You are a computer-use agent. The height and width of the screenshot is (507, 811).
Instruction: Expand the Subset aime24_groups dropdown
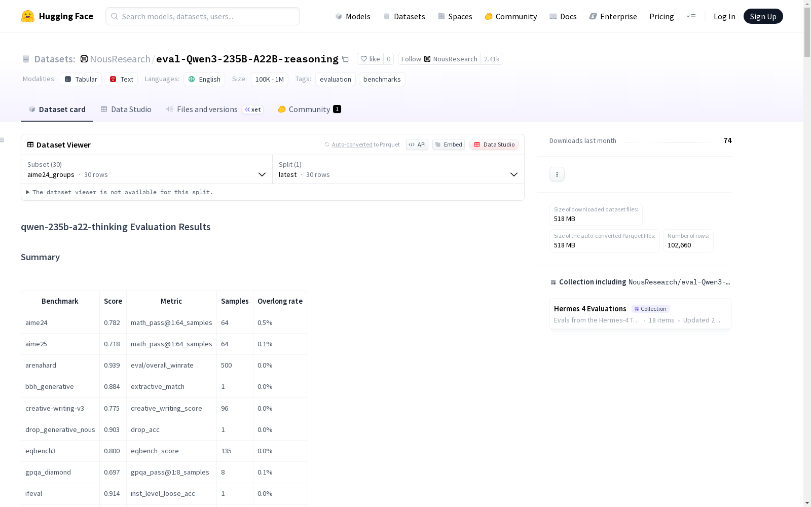click(x=147, y=169)
